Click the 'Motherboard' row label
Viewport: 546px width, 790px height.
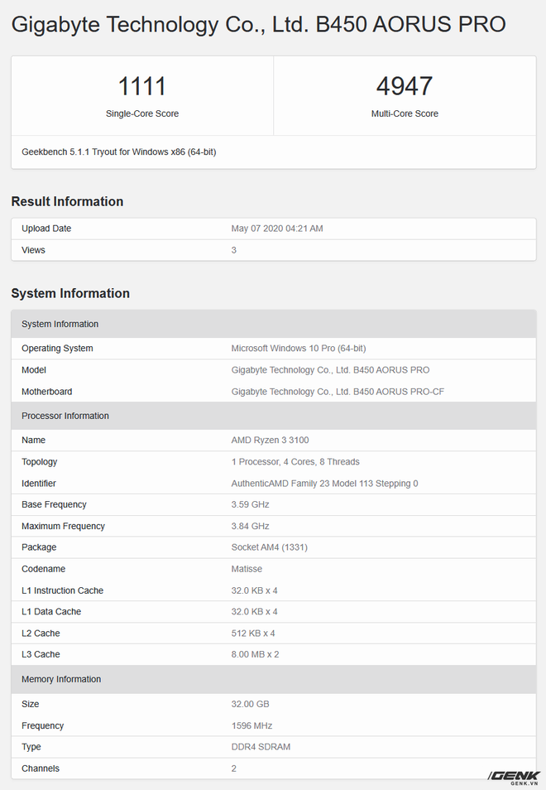pyautogui.click(x=47, y=392)
